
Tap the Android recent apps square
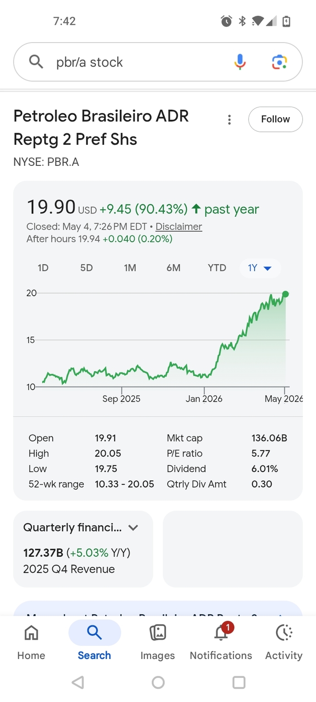point(239,682)
